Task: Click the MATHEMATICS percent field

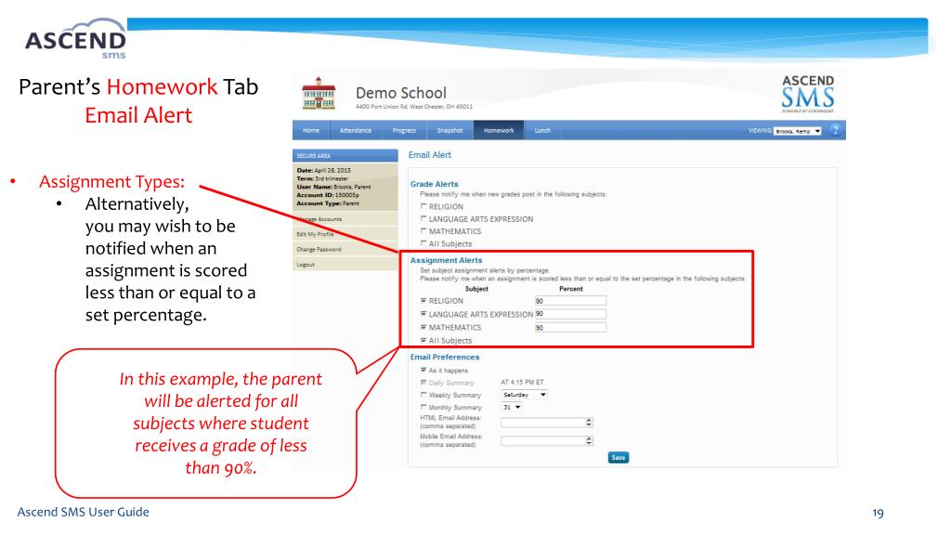Action: pyautogui.click(x=570, y=327)
